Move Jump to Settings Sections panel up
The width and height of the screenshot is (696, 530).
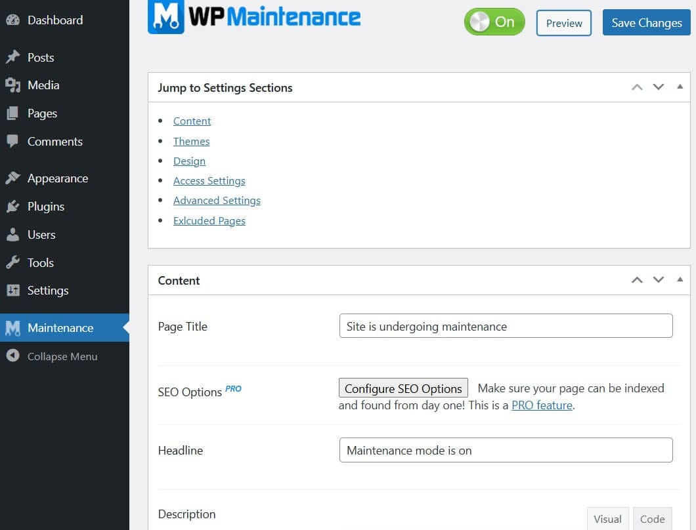pyautogui.click(x=637, y=87)
